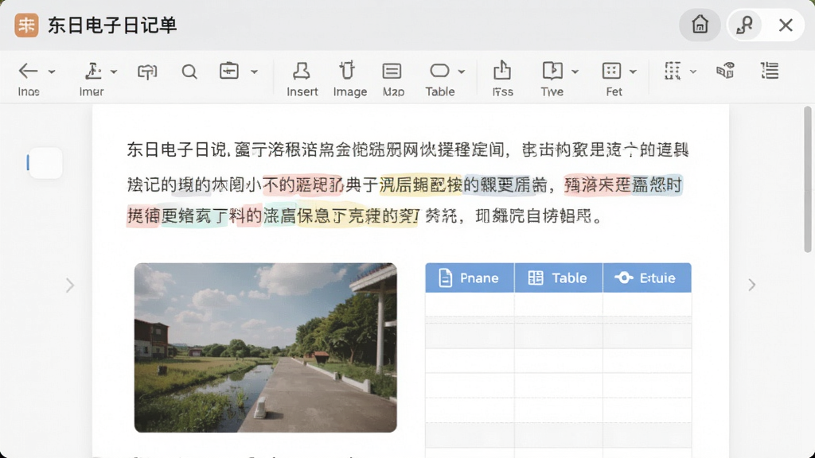Click the cube with eye icon
Screen dimensions: 815x458
(726, 71)
